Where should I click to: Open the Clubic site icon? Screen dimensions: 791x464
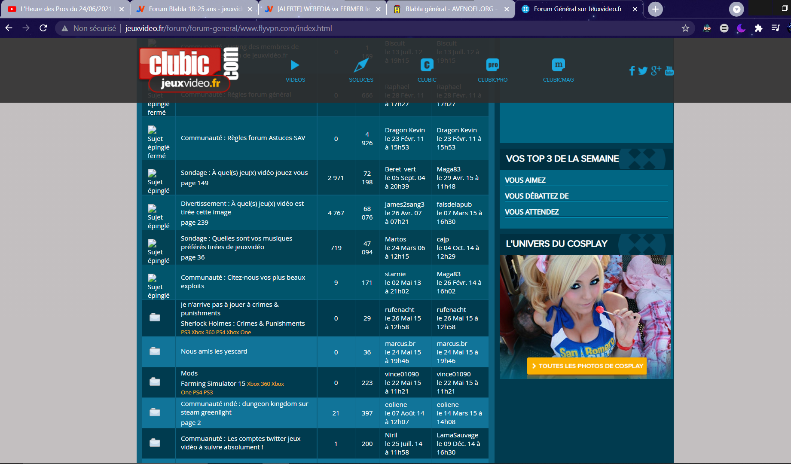[x=427, y=65]
